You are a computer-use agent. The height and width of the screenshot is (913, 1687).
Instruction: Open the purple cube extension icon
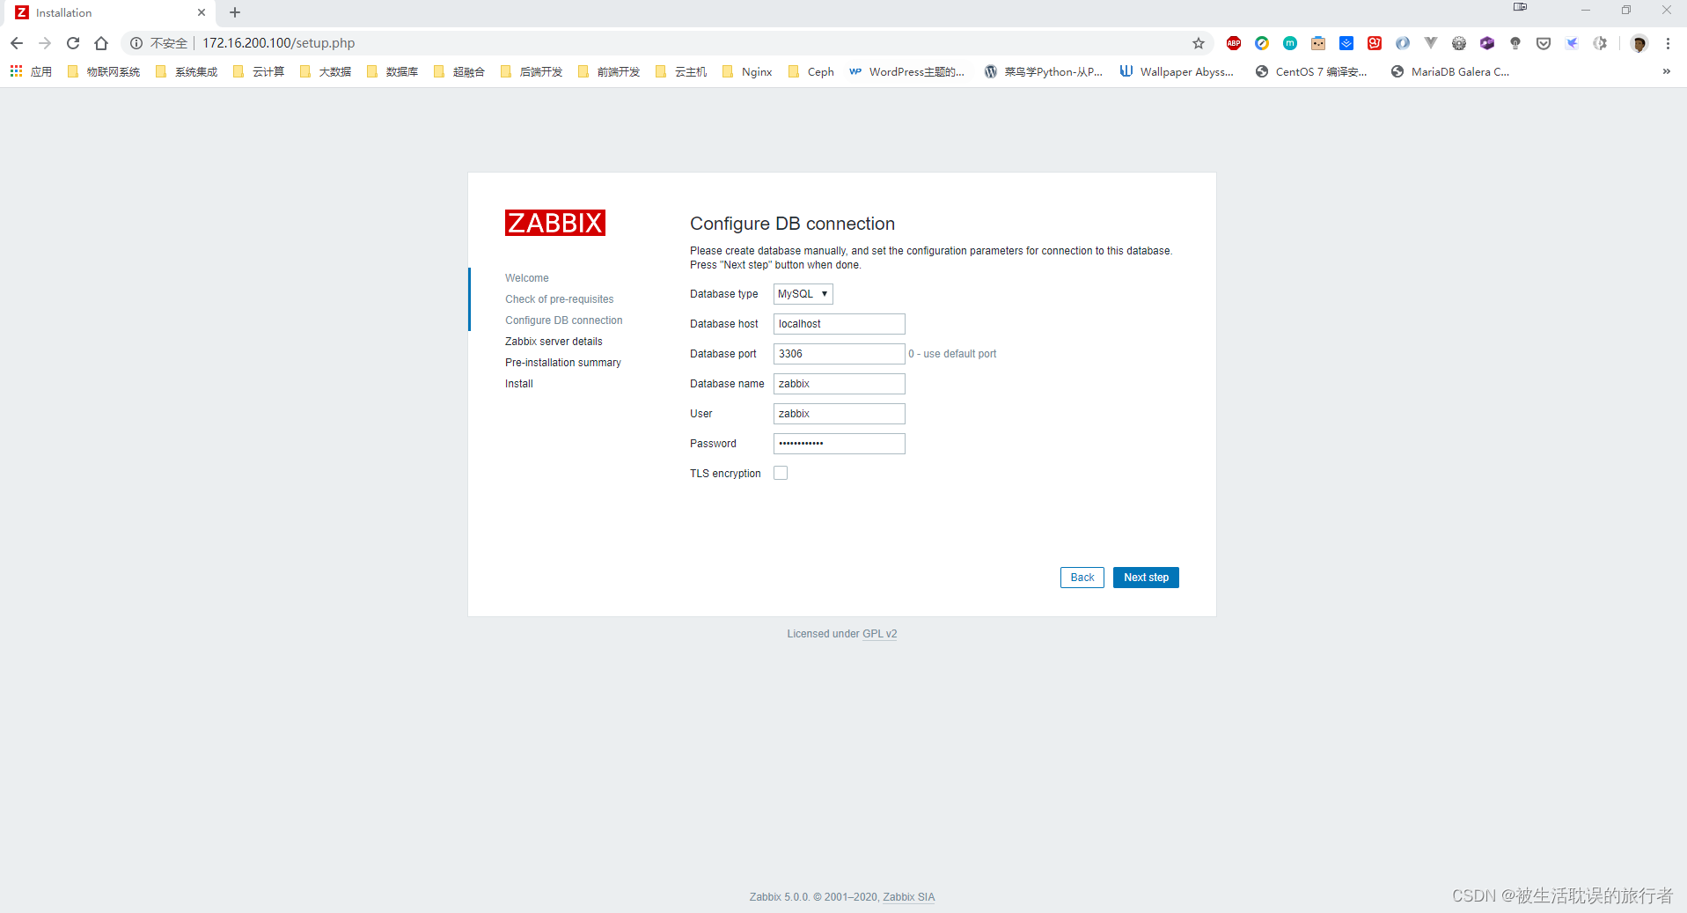pyautogui.click(x=1487, y=43)
